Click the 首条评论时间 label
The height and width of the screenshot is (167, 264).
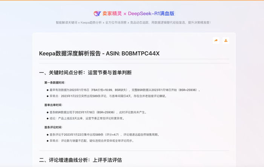pyautogui.click(x=54, y=127)
